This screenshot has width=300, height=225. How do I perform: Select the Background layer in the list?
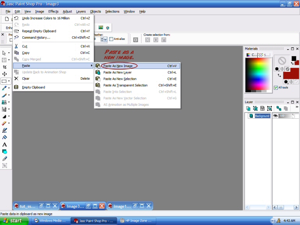tap(262, 116)
